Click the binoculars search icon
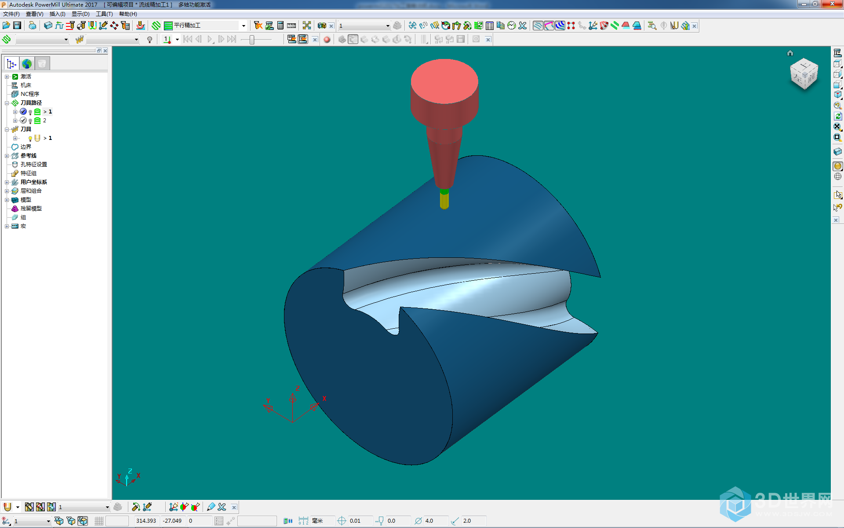844x528 pixels. tap(322, 26)
